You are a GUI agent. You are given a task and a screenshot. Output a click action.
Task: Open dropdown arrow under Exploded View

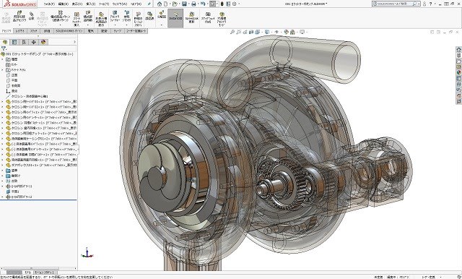[x=162, y=25]
